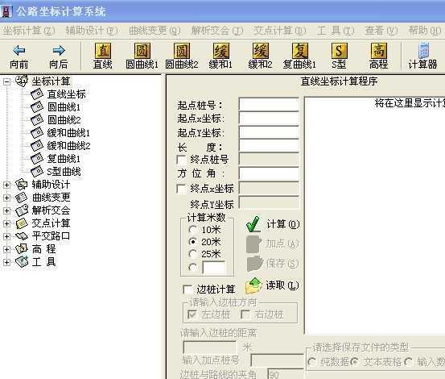This screenshot has width=445, height=379.
Task: Select 复曲线1 in the tree
Action: 64,159
